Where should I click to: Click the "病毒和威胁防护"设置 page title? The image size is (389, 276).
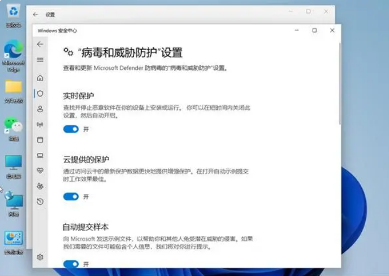point(130,52)
